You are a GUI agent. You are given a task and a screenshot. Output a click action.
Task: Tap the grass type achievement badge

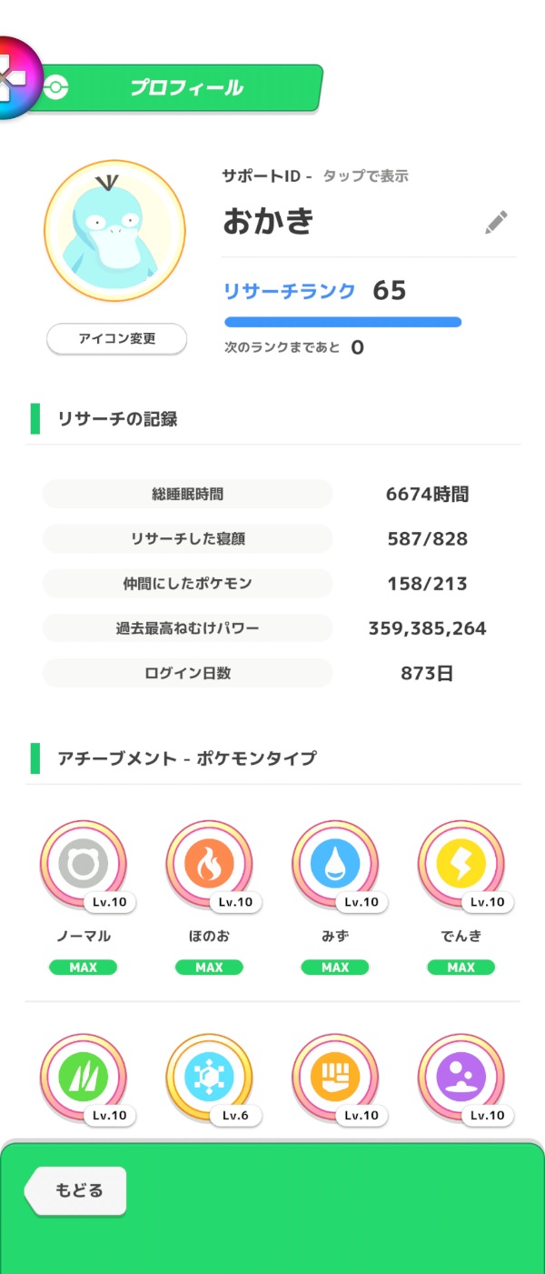click(84, 1078)
